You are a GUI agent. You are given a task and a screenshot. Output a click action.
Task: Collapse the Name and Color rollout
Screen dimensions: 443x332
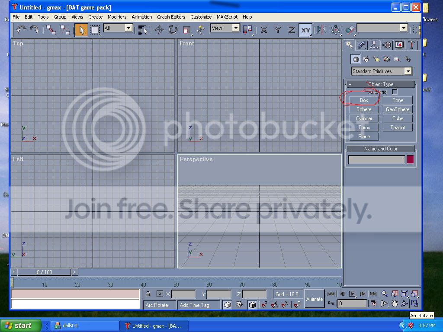tap(381, 149)
